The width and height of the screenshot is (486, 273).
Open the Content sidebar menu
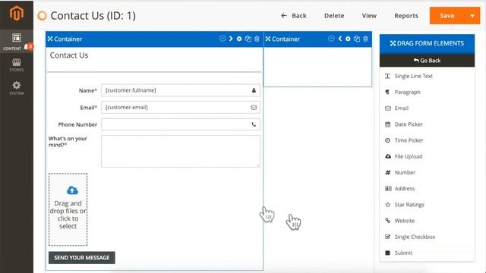point(17,42)
